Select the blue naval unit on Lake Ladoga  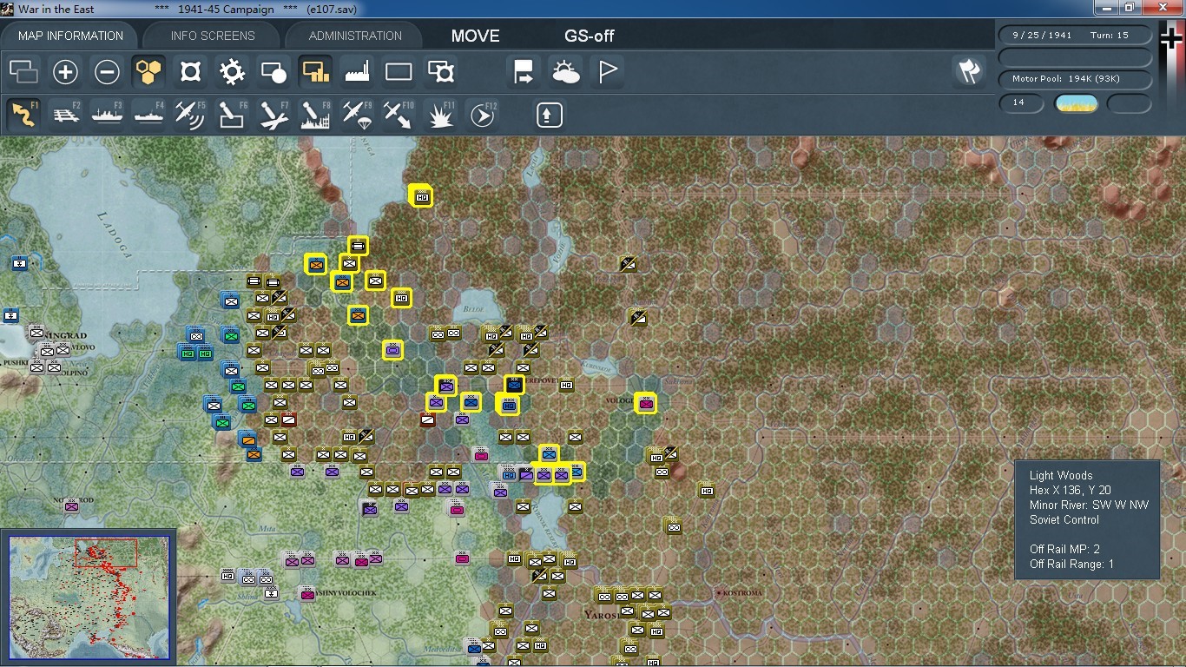(x=19, y=262)
